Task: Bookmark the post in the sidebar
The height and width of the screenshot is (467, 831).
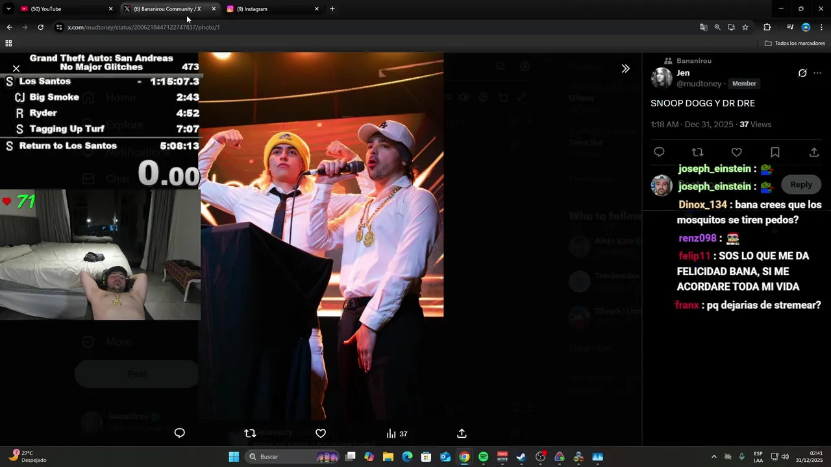Action: coord(775,152)
